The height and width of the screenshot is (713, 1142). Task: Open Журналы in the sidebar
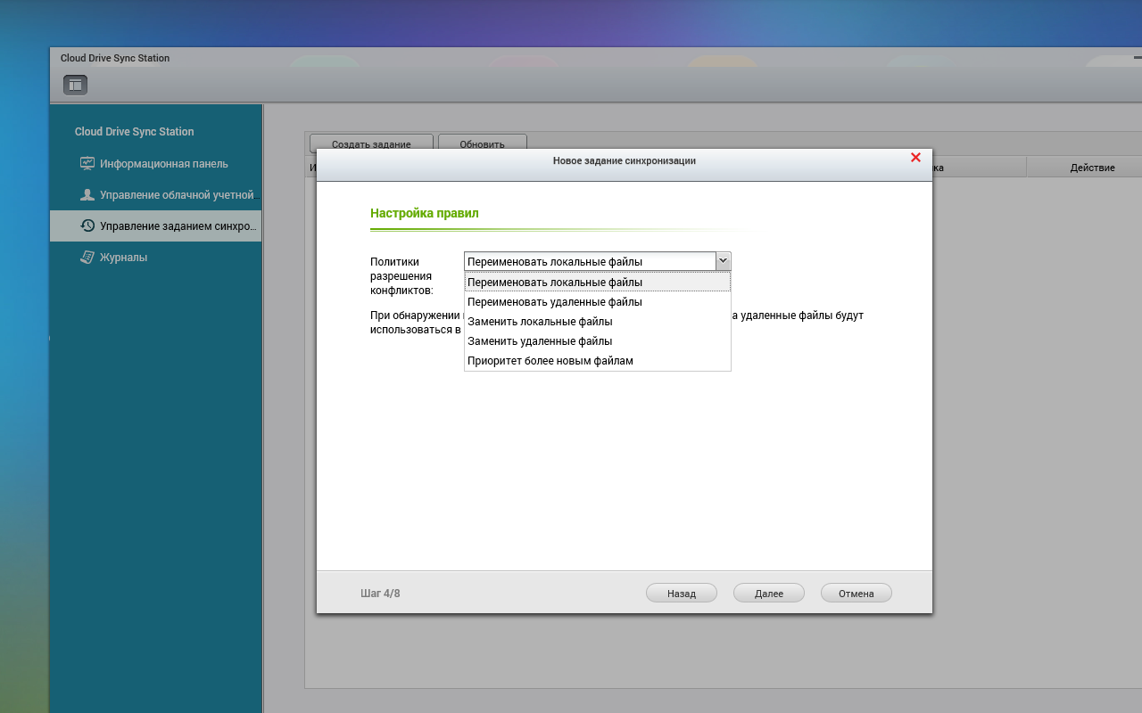coord(156,258)
